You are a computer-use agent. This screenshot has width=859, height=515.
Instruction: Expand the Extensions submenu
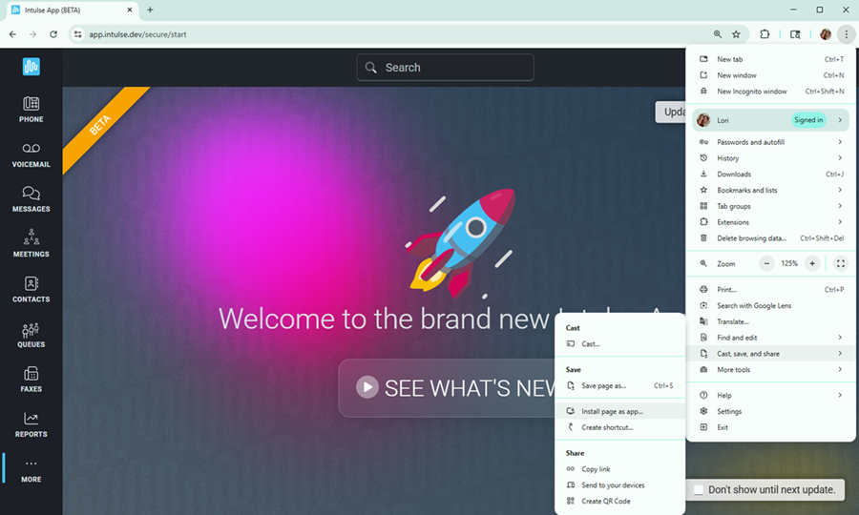[x=770, y=222]
